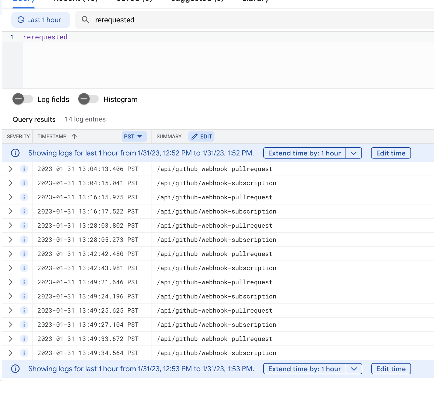Click the timestamp ascending sort arrow
The height and width of the screenshot is (397, 434).
tap(74, 136)
